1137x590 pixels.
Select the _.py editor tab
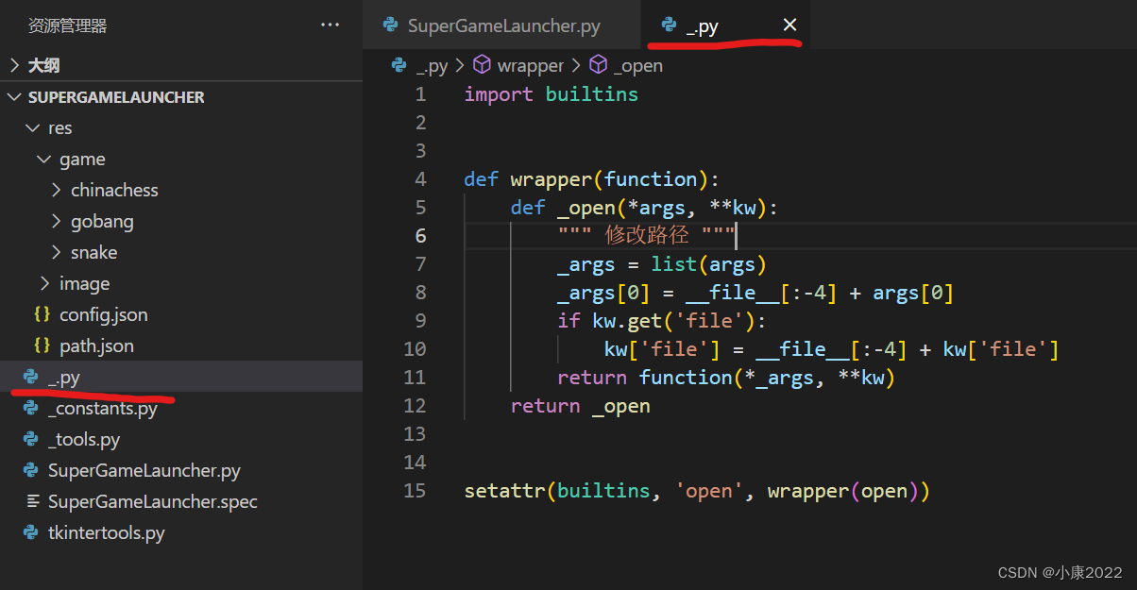[725, 25]
